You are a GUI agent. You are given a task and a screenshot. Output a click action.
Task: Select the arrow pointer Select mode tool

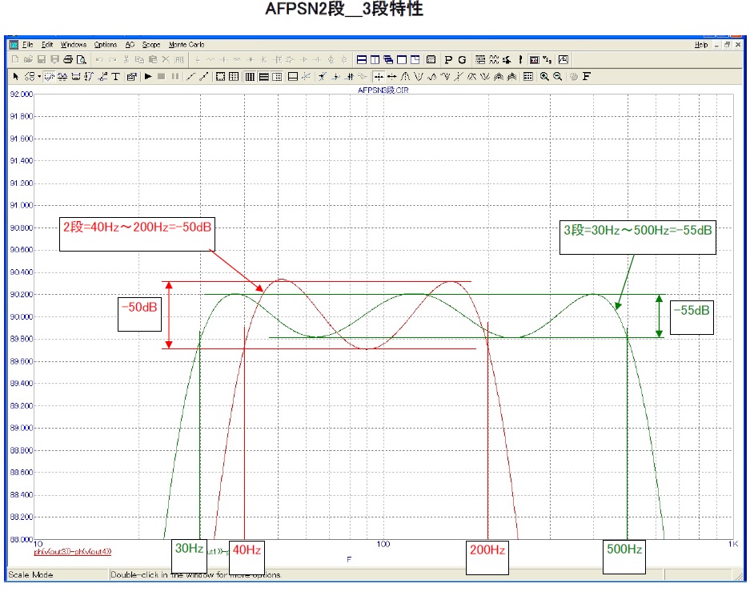[15, 77]
